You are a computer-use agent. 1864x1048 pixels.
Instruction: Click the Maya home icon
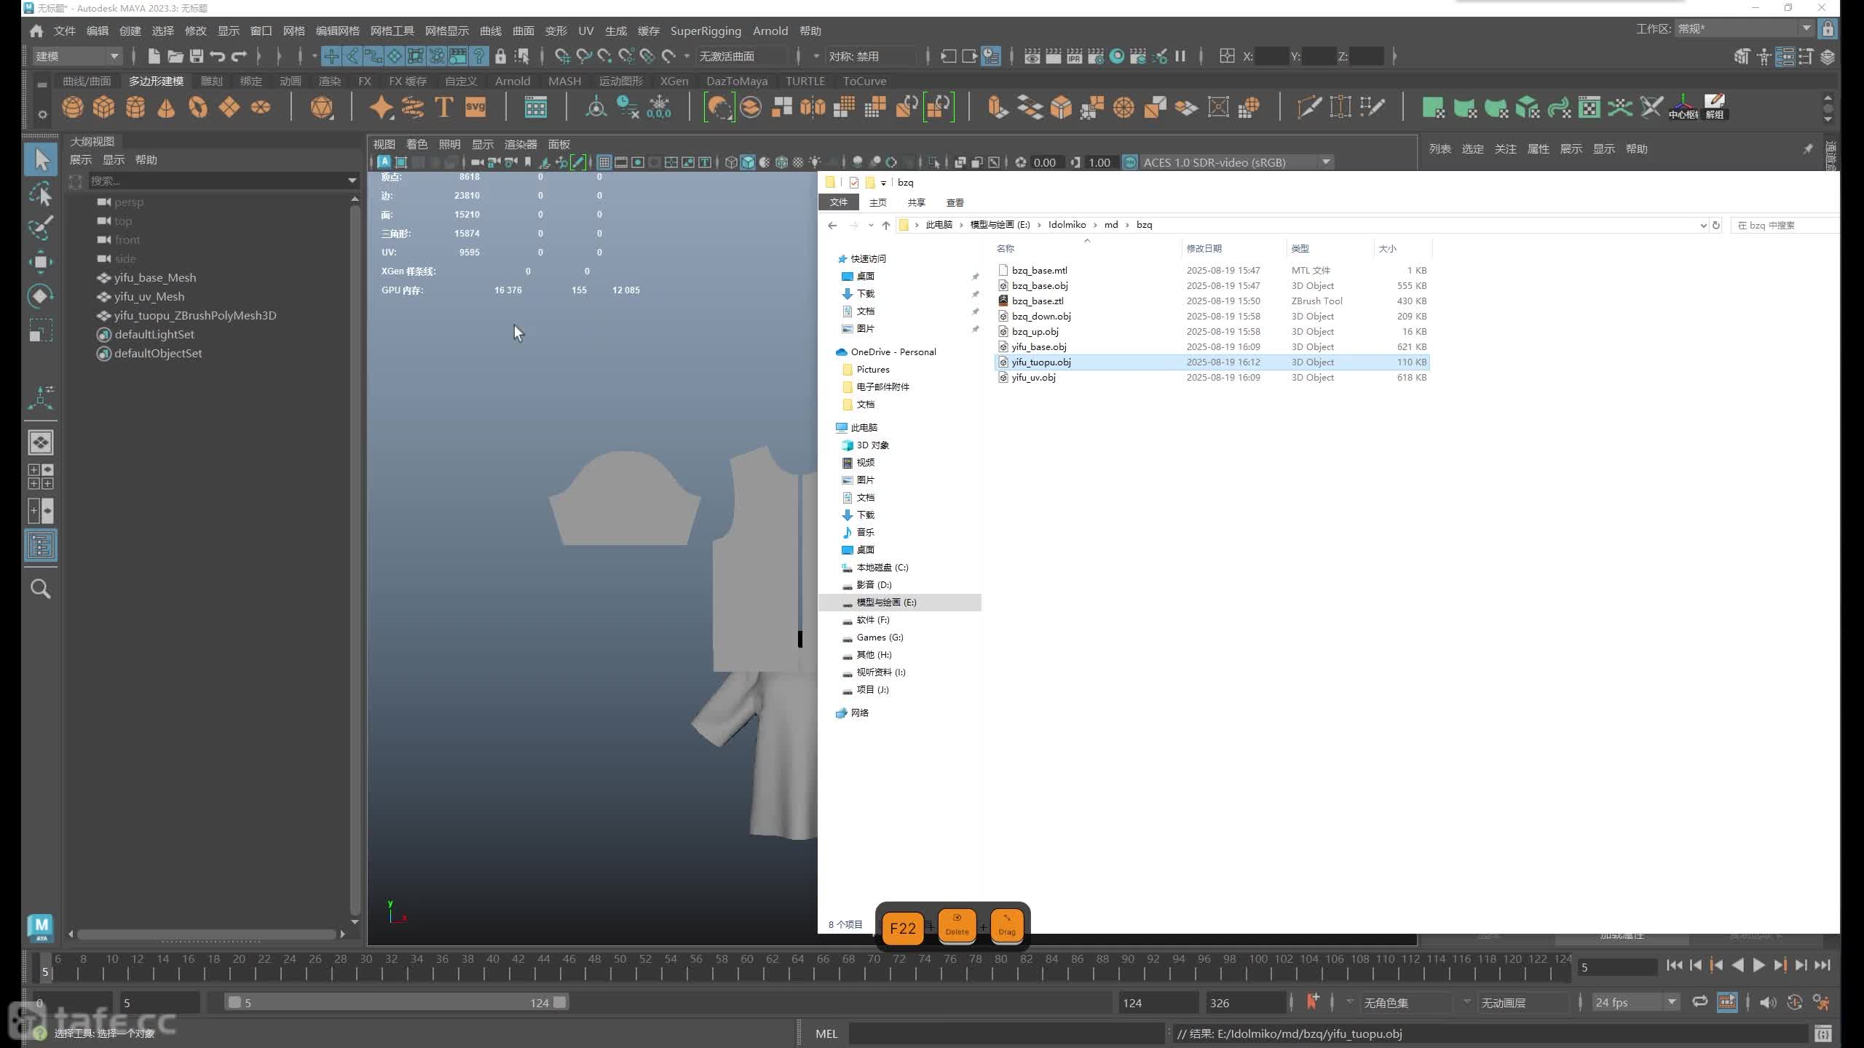[x=36, y=31]
